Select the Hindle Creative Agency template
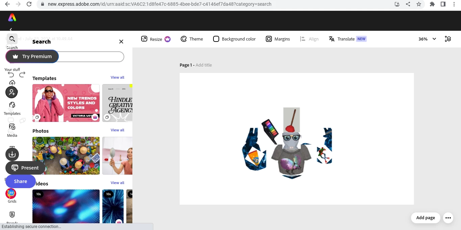 coord(117,103)
